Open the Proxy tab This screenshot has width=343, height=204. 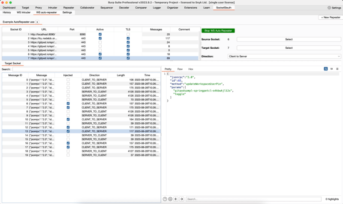(39, 8)
